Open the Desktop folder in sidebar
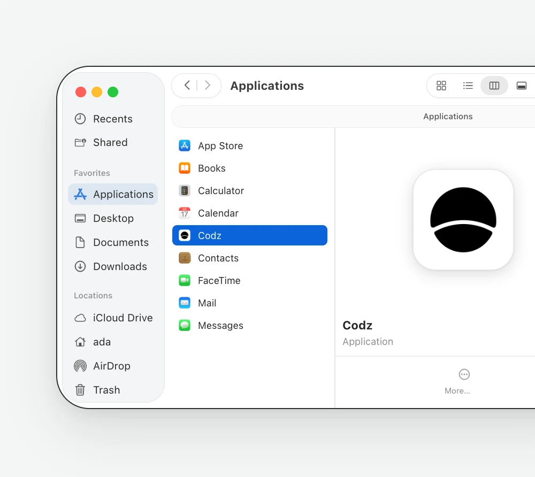The image size is (535, 477). tap(112, 218)
